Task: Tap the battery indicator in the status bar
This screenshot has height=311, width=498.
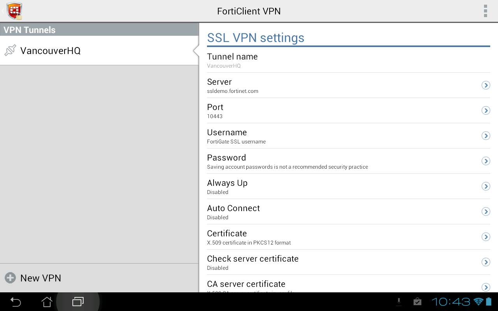Action: (x=489, y=302)
